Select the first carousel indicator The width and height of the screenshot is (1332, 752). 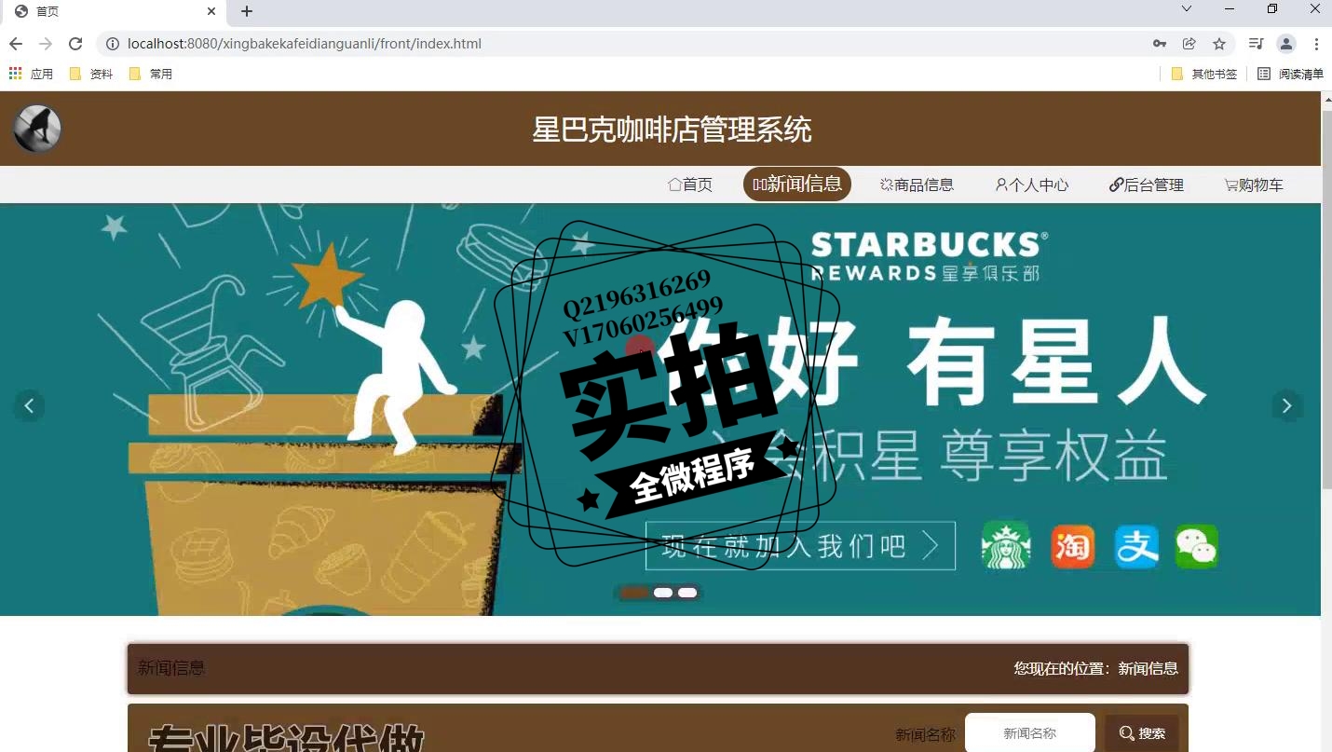pyautogui.click(x=634, y=593)
